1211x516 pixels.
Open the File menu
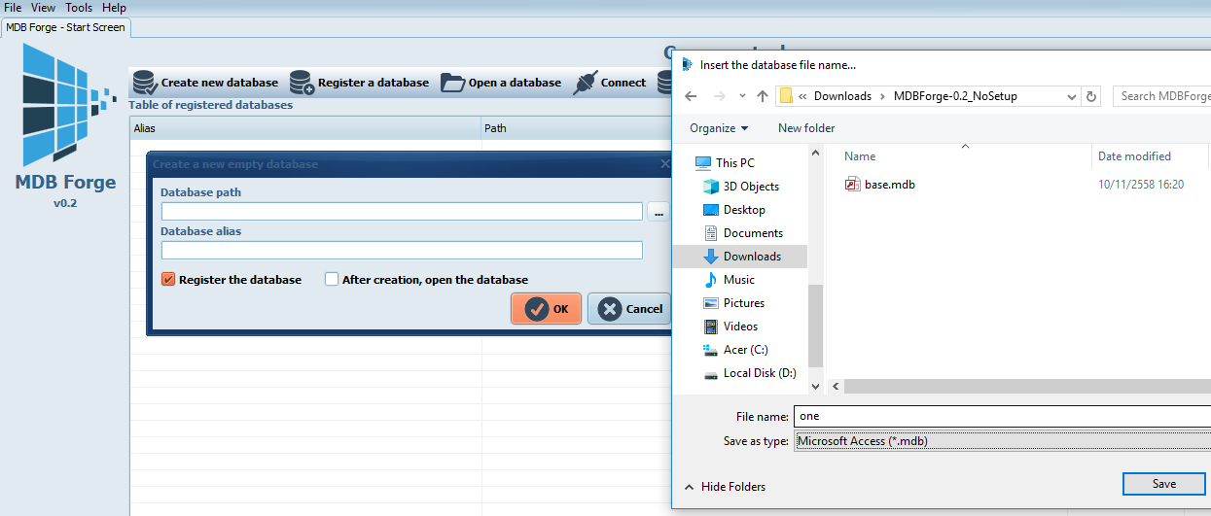[x=13, y=8]
